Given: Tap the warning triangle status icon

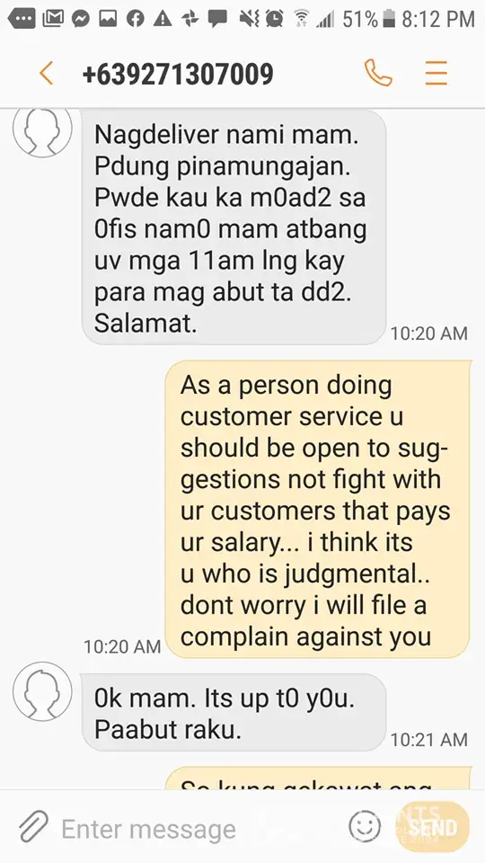Looking at the screenshot, I should coord(163,19).
